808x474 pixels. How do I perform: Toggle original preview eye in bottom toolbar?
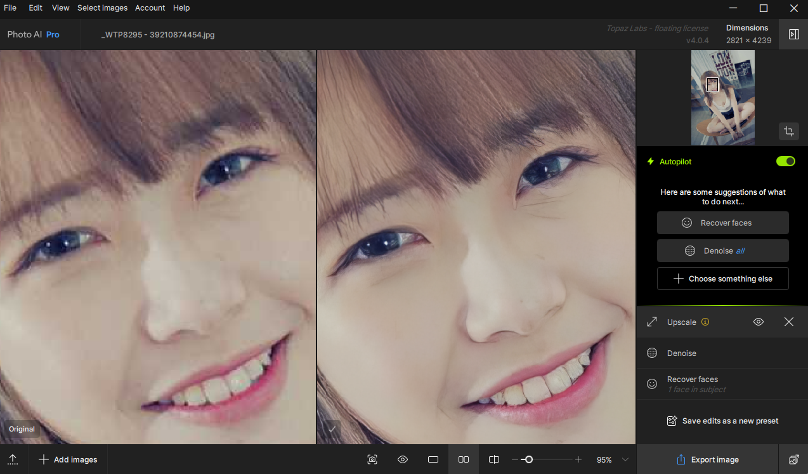coord(403,459)
